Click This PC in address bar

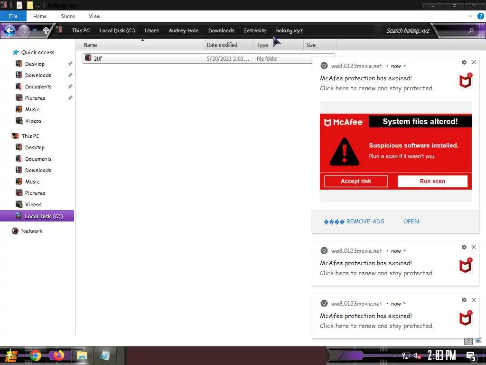81,30
